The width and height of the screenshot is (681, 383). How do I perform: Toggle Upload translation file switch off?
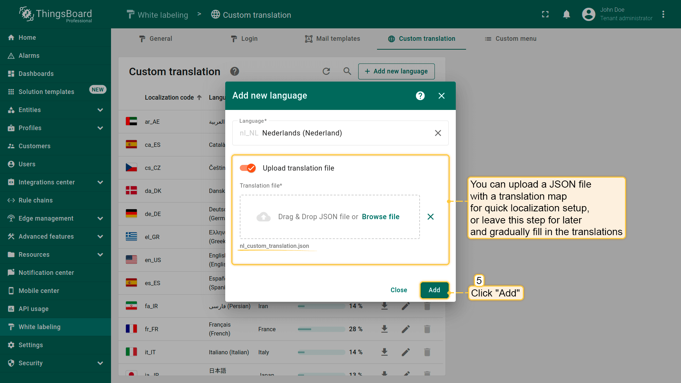point(248,168)
